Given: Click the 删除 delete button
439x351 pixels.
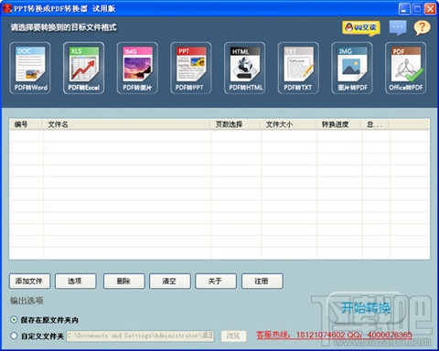Looking at the screenshot, I should (x=123, y=282).
